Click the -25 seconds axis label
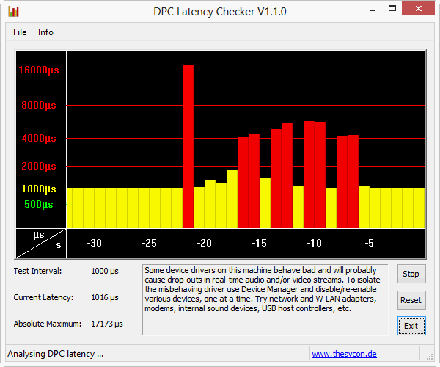This screenshot has height=367, width=440. pos(150,243)
